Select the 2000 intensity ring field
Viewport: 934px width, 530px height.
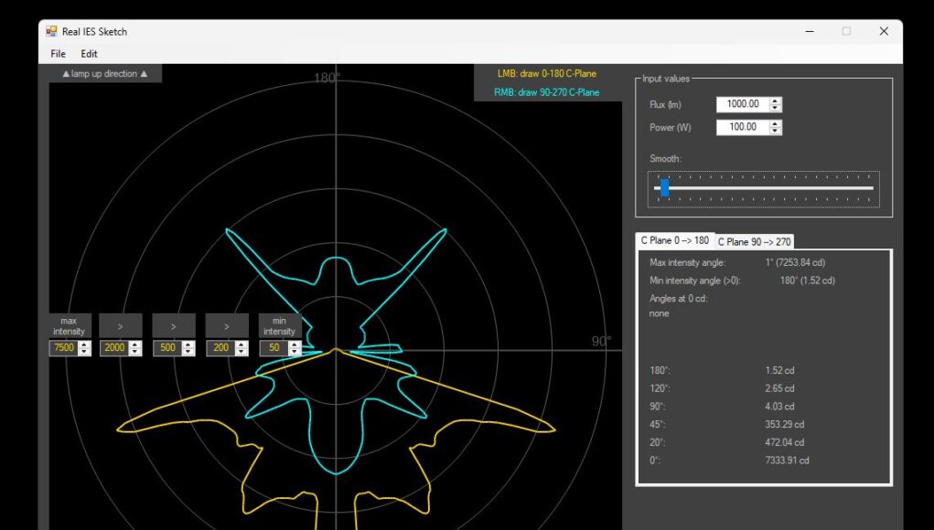114,348
